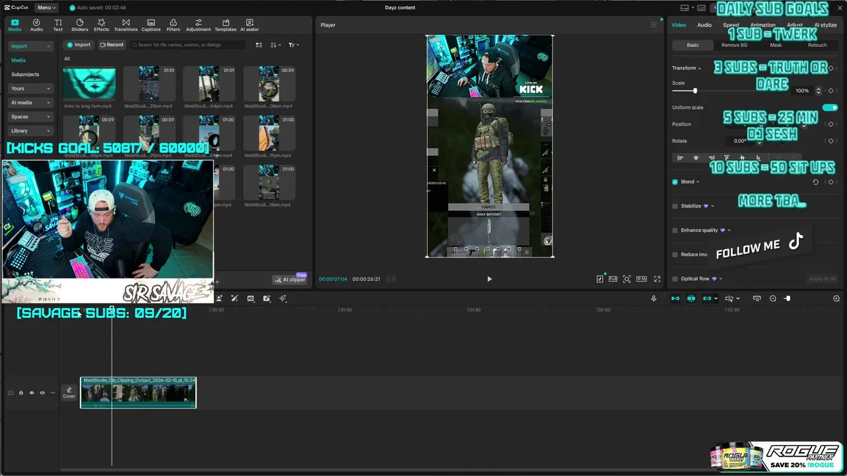Play the video preview
This screenshot has height=476, width=847.
[490, 279]
